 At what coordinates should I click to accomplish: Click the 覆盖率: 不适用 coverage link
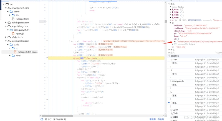click(157, 119)
